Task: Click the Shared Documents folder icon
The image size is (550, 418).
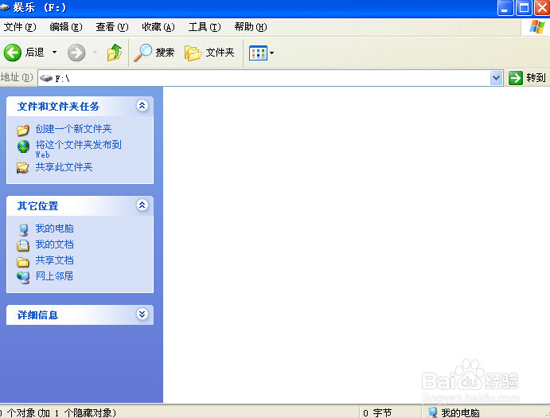Action: 23,262
